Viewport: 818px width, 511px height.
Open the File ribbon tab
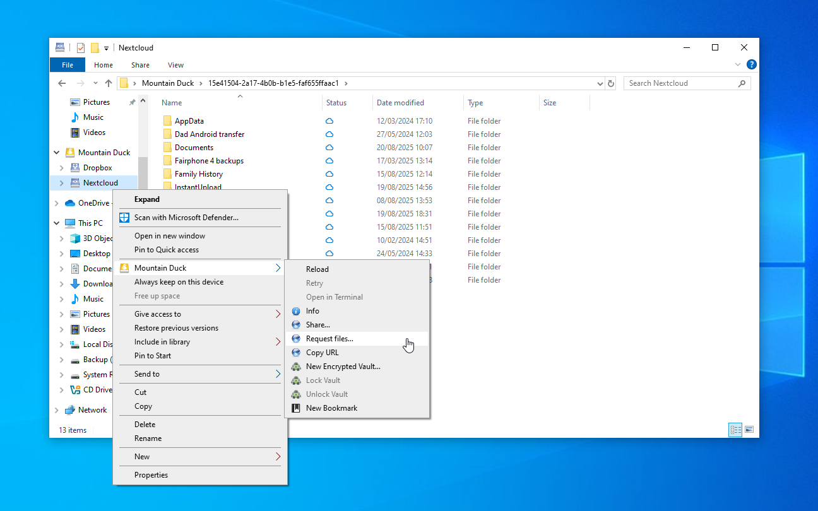coord(68,65)
